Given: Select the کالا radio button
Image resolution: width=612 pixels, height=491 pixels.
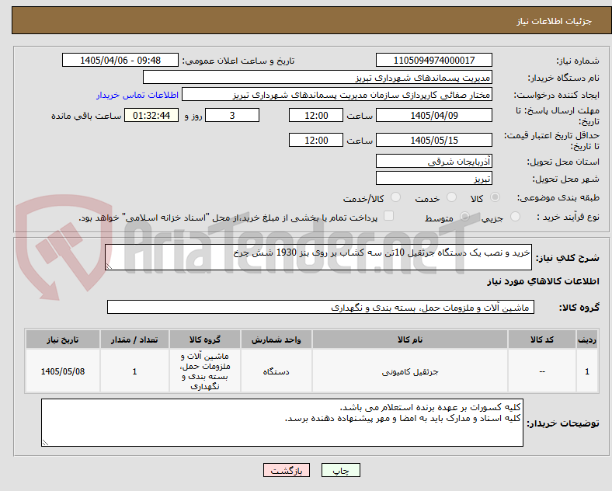Looking at the screenshot, I should pos(495,197).
